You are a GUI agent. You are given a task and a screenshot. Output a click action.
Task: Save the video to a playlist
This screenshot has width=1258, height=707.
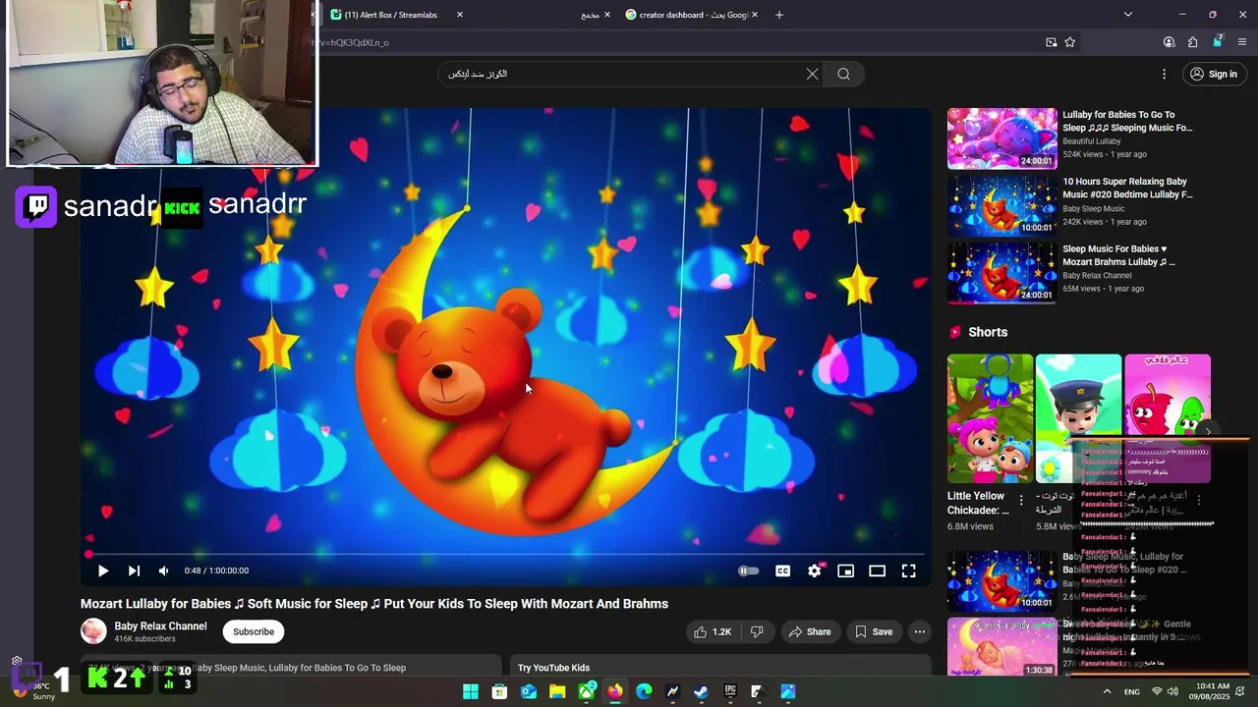coord(873,631)
